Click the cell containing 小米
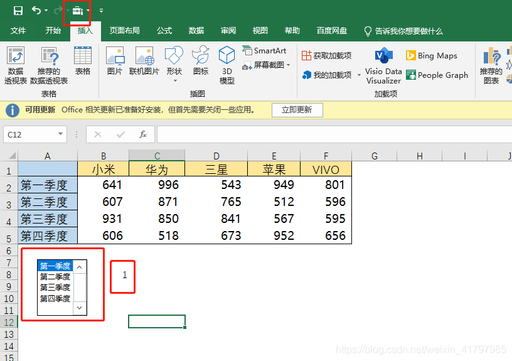The image size is (512, 361). pyautogui.click(x=103, y=170)
